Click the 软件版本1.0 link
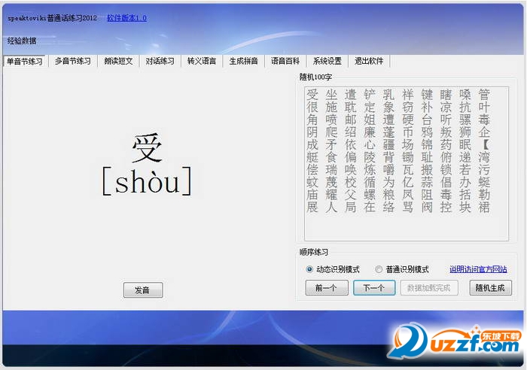Viewport: 527px width, 370px height. point(126,18)
